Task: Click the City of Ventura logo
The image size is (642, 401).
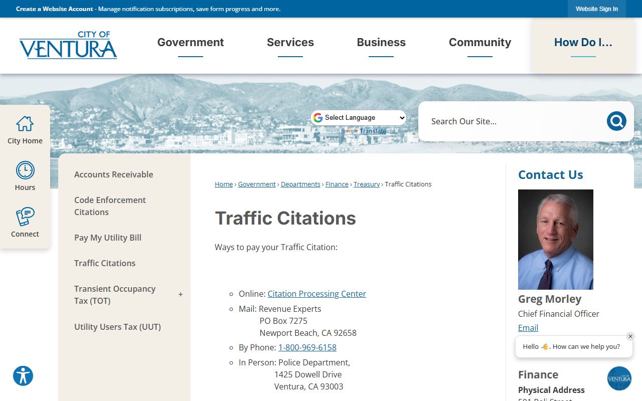Action: coord(68,45)
